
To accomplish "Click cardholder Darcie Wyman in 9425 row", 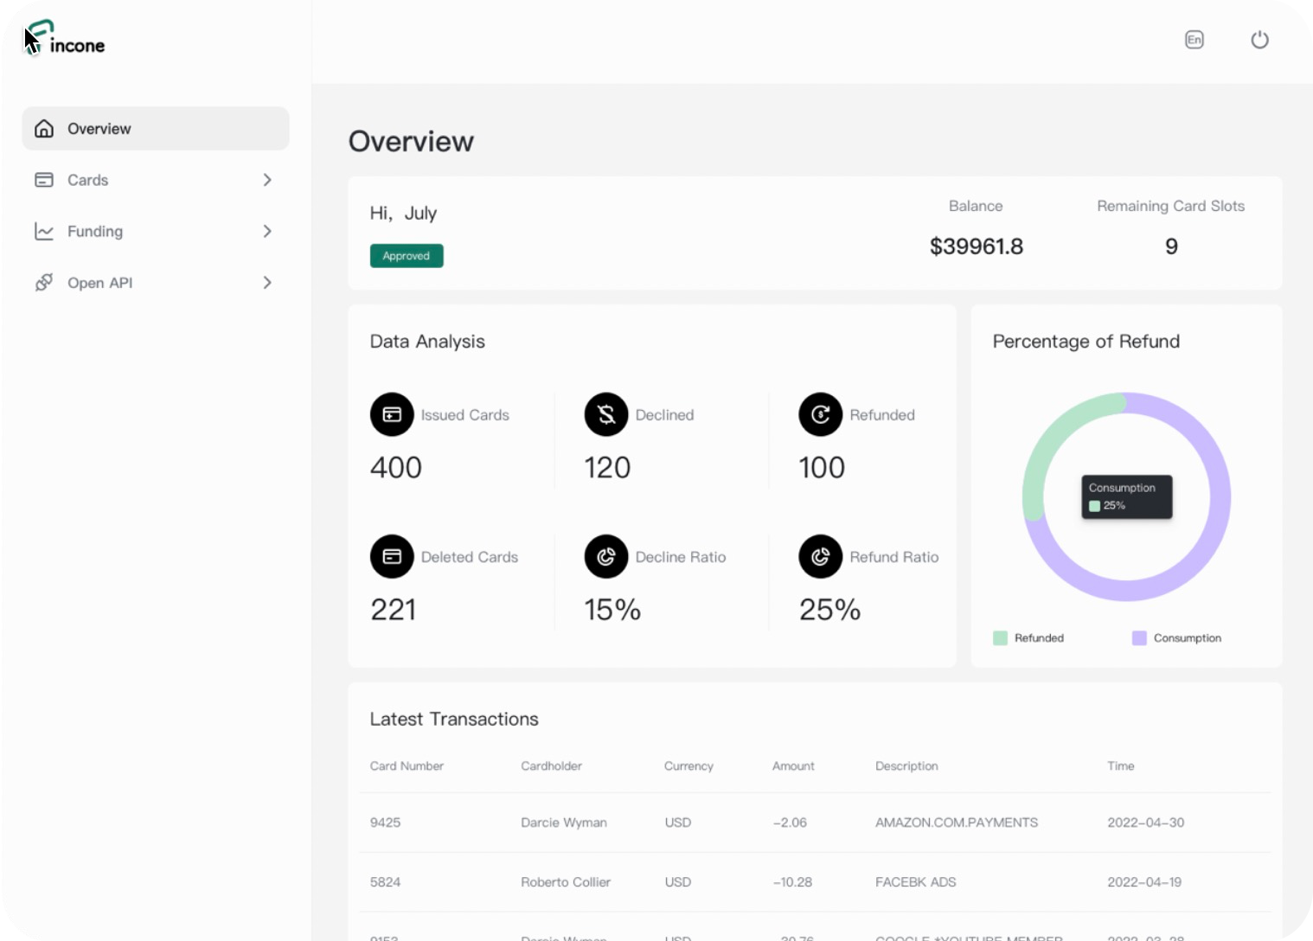I will pos(564,823).
